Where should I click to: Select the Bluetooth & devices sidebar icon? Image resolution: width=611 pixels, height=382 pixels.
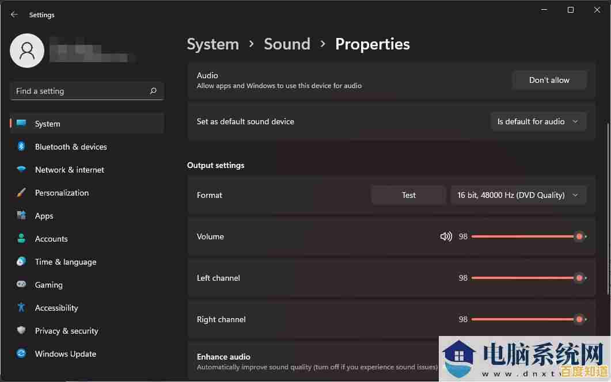tap(21, 147)
